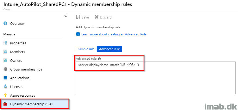Click the Group memberships gear icon
Image resolution: width=238 pixels, height=110 pixels.
pos(5,69)
